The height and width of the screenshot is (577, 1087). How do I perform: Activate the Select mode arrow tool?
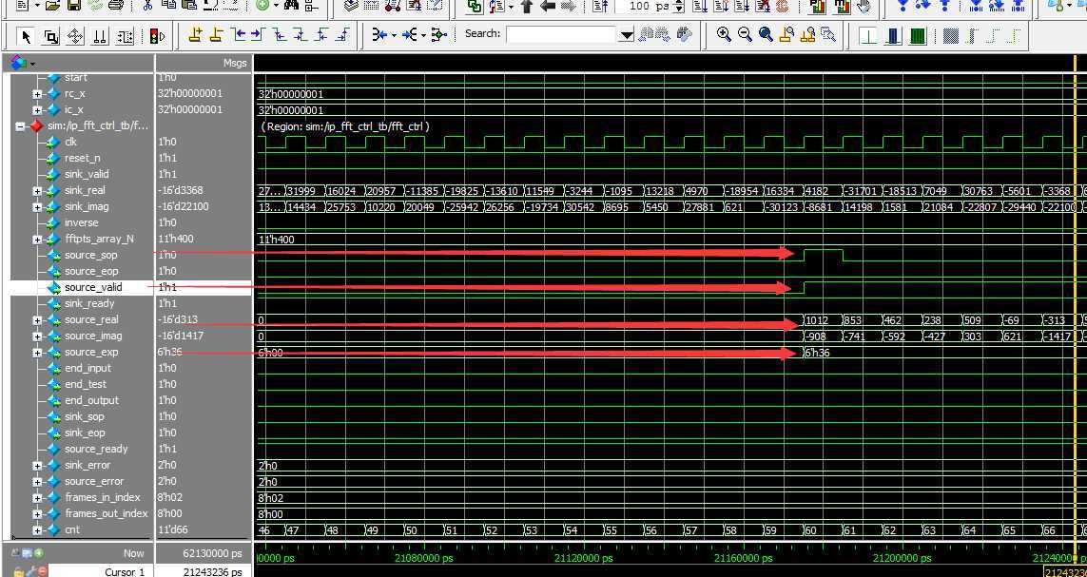click(x=27, y=36)
